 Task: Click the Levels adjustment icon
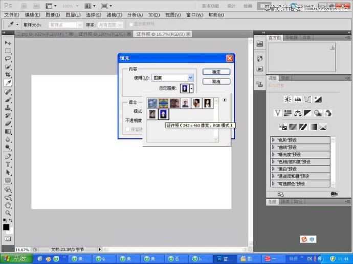click(x=298, y=100)
